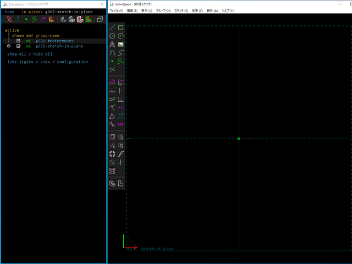Activate the distance/diameter constraint tool
352x264 pixels.
point(112,82)
